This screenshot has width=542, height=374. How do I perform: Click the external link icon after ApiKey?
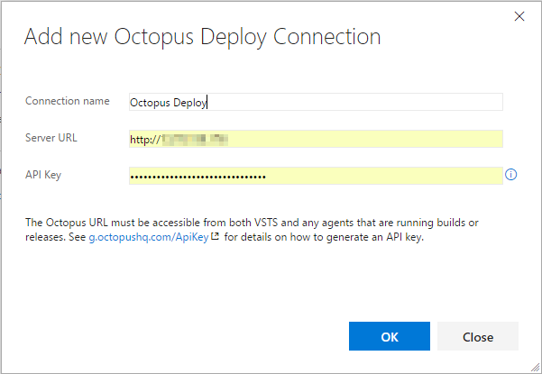[x=216, y=236]
